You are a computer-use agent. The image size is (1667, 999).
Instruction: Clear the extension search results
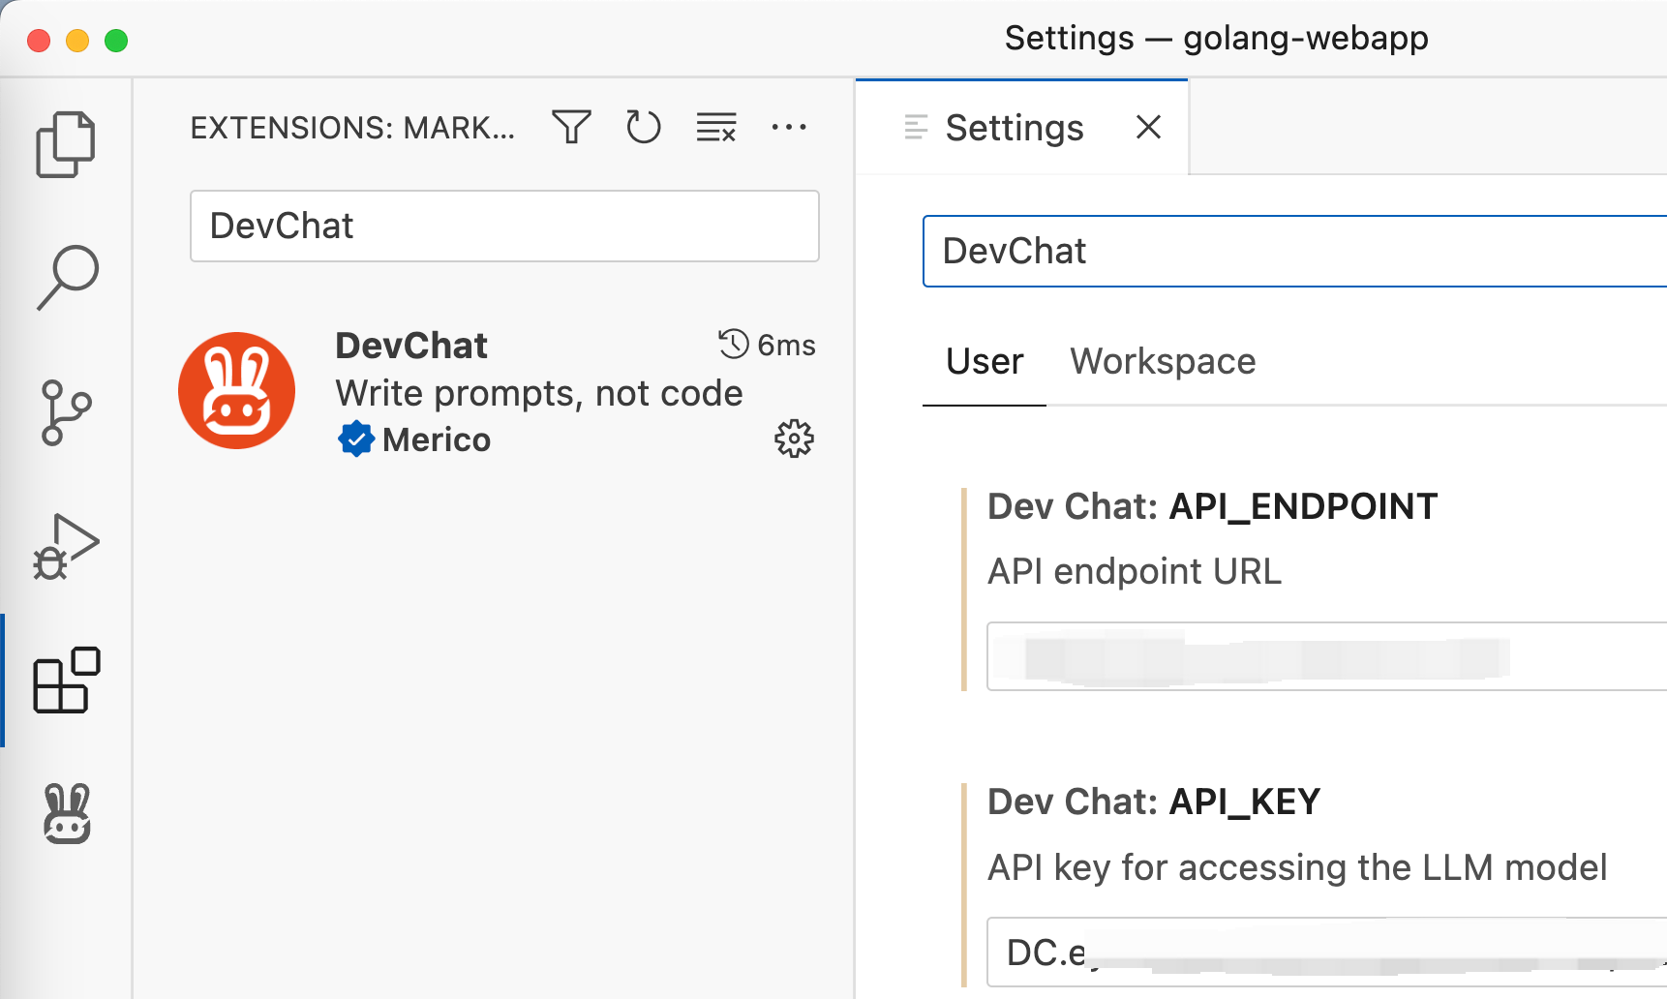[x=715, y=126]
